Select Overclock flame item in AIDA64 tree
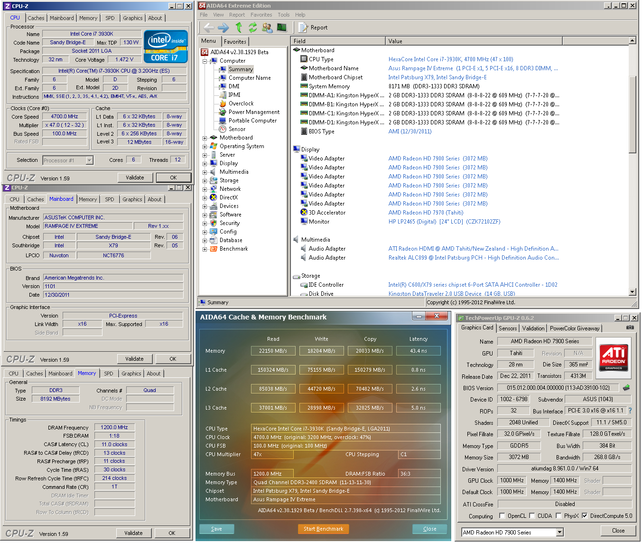This screenshot has width=642, height=543. [x=241, y=103]
